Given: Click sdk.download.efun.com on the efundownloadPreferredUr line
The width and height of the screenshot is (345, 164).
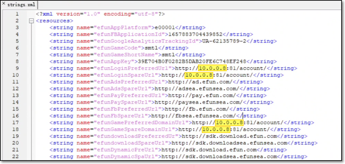Looking at the screenshot, I should coord(241,136).
